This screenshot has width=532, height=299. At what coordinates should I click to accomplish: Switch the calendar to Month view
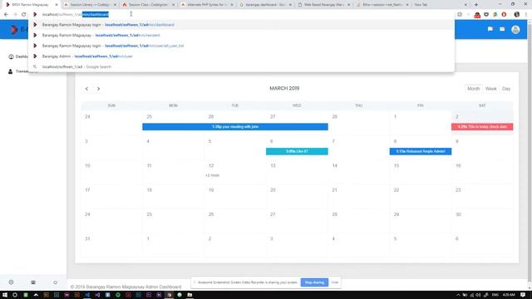[x=473, y=89]
